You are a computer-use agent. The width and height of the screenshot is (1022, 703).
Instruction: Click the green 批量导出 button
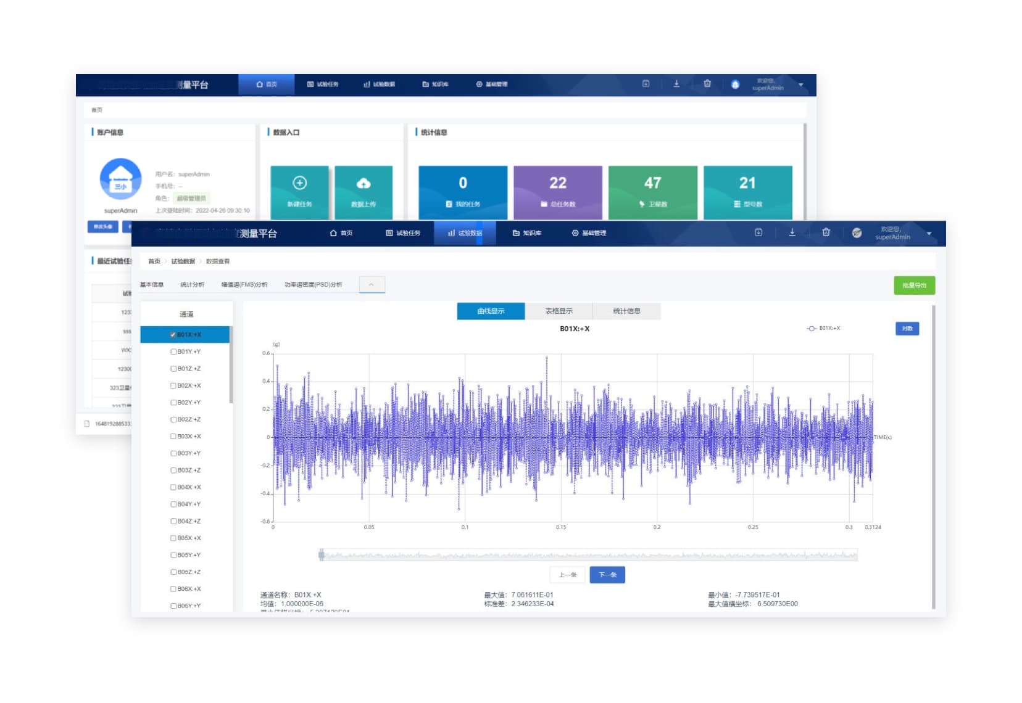tap(914, 286)
